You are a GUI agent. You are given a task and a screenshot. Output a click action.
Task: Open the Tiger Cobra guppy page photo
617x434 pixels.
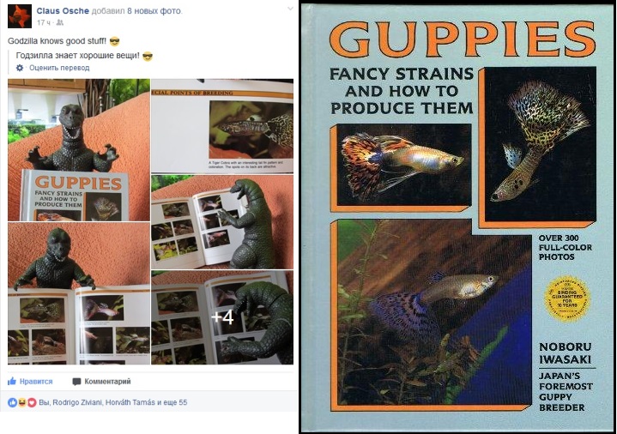[222, 126]
